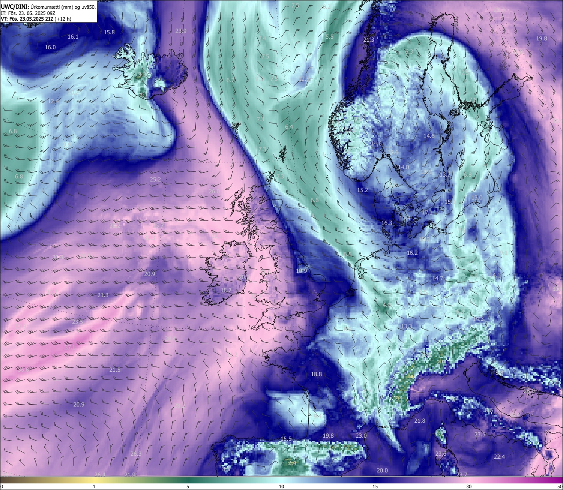
Task: Click the 18.7 value over southern Ireland
Action: coord(226,290)
